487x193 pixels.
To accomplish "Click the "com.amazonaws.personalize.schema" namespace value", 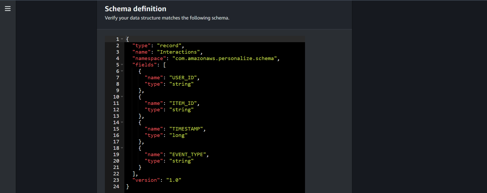I will click(x=224, y=58).
